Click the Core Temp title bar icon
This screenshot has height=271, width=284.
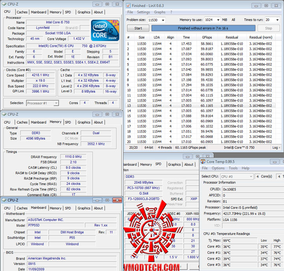click(203, 161)
